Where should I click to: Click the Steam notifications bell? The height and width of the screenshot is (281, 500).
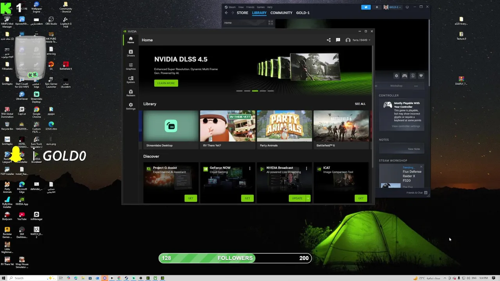(x=377, y=7)
